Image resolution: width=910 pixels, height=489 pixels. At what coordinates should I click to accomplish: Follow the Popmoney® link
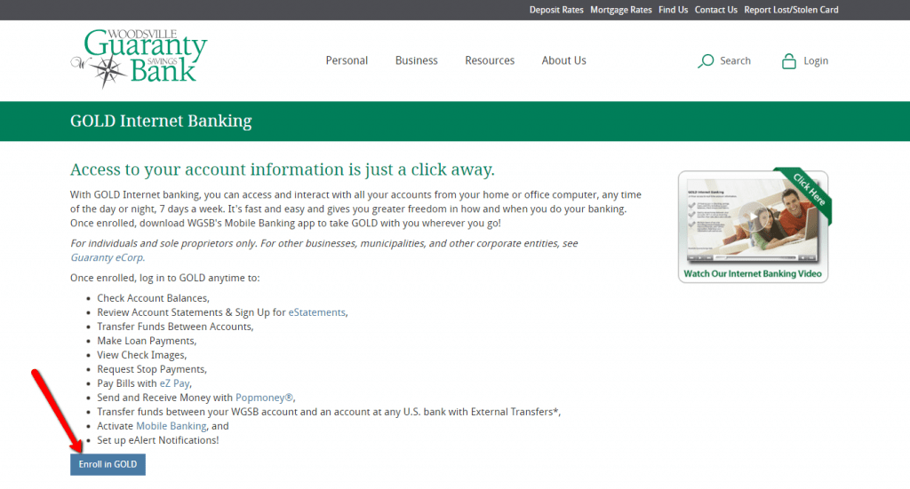click(x=264, y=398)
